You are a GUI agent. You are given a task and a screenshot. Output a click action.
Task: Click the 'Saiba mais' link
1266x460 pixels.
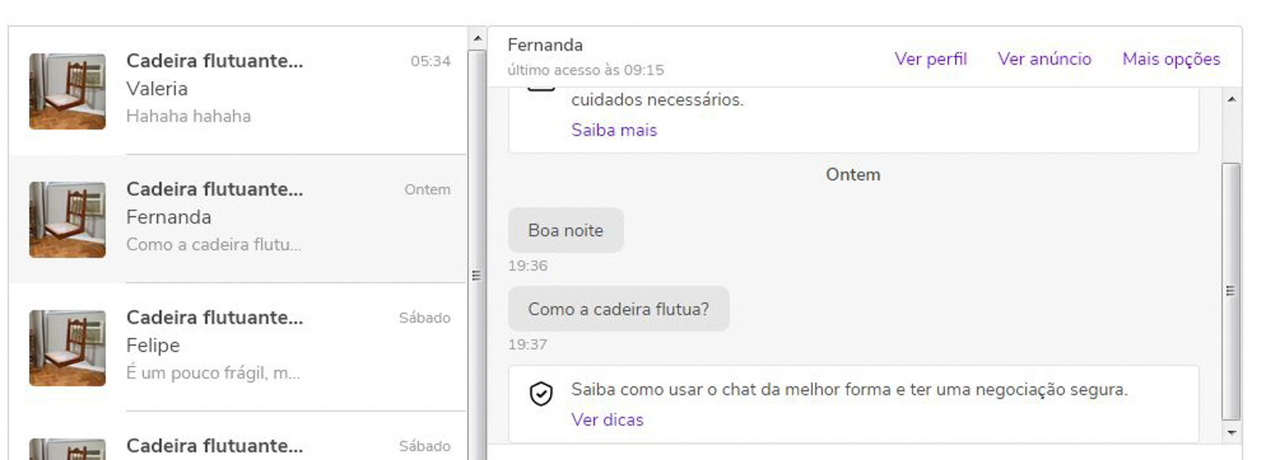[x=613, y=130]
